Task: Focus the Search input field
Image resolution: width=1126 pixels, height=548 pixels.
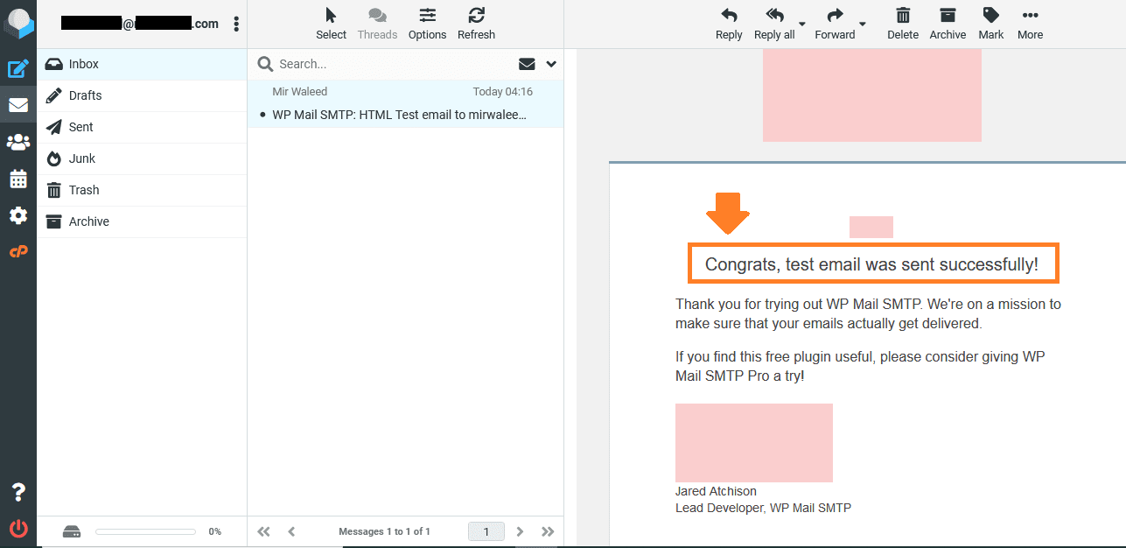Action: click(394, 64)
